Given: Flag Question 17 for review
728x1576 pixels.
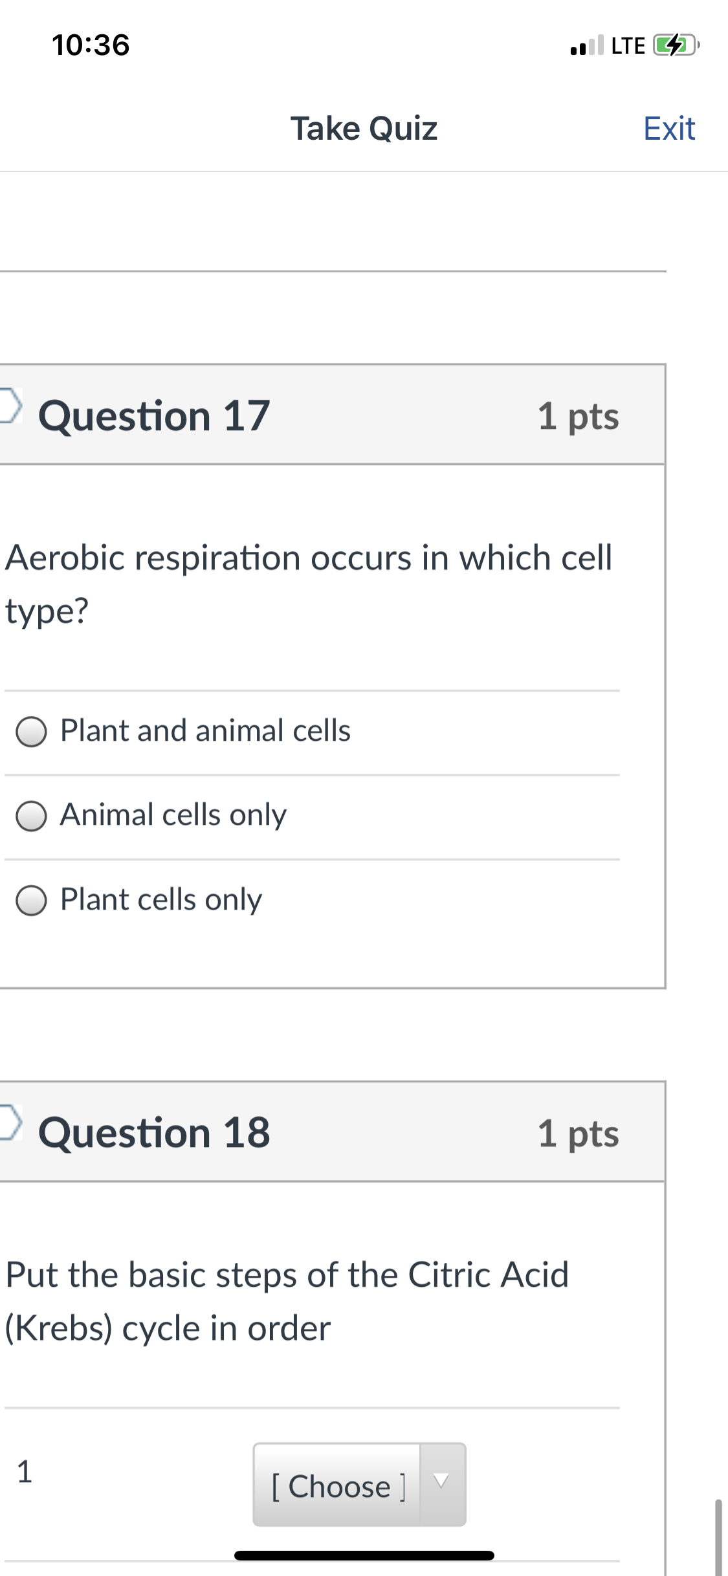Looking at the screenshot, I should [10, 405].
